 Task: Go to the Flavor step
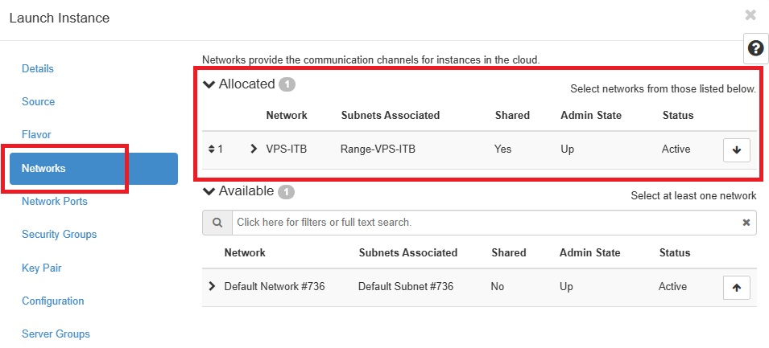click(x=36, y=134)
